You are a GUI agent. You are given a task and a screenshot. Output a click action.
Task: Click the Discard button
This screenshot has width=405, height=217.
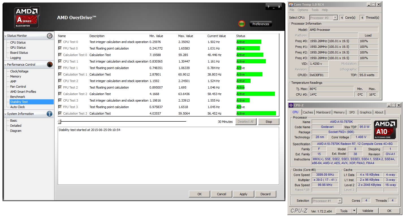[266, 194]
